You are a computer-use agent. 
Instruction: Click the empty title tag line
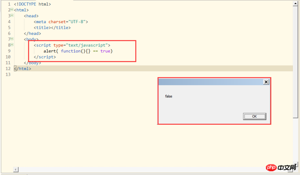click(52, 28)
